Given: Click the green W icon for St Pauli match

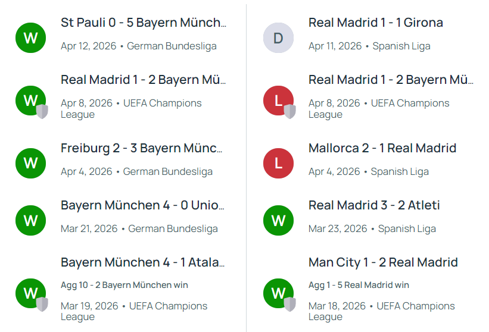Looking at the screenshot, I should tap(30, 38).
